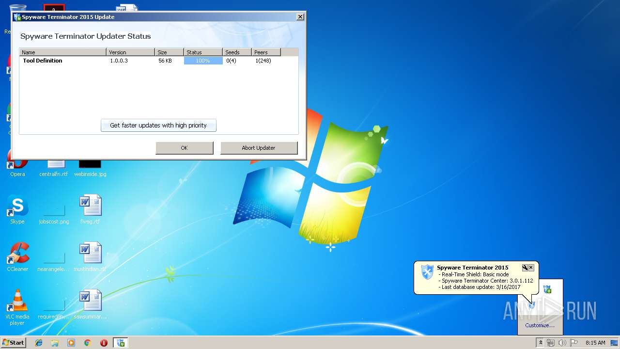Select the requiredfin... file icon
The image size is (620, 349).
click(54, 308)
